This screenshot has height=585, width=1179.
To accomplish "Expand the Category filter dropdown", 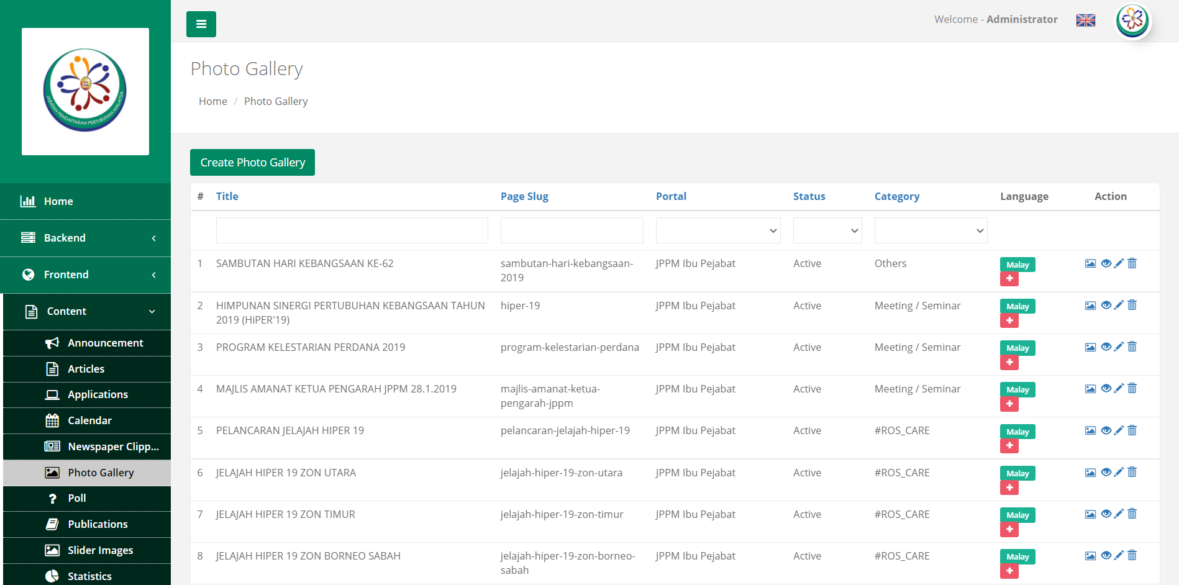I will click(930, 231).
